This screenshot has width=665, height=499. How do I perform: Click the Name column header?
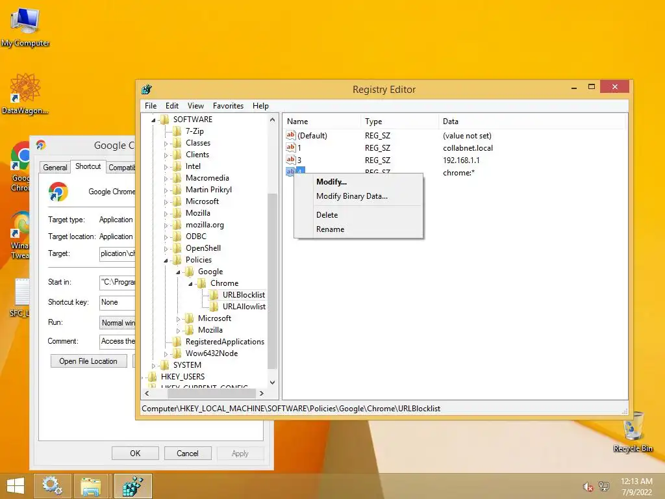click(322, 122)
